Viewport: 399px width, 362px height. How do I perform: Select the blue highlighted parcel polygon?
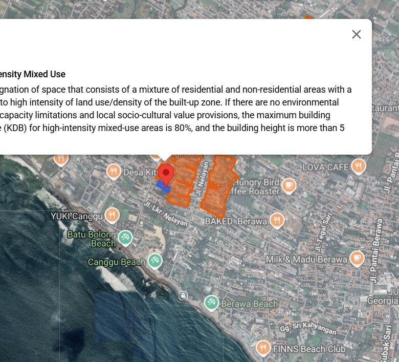[162, 186]
